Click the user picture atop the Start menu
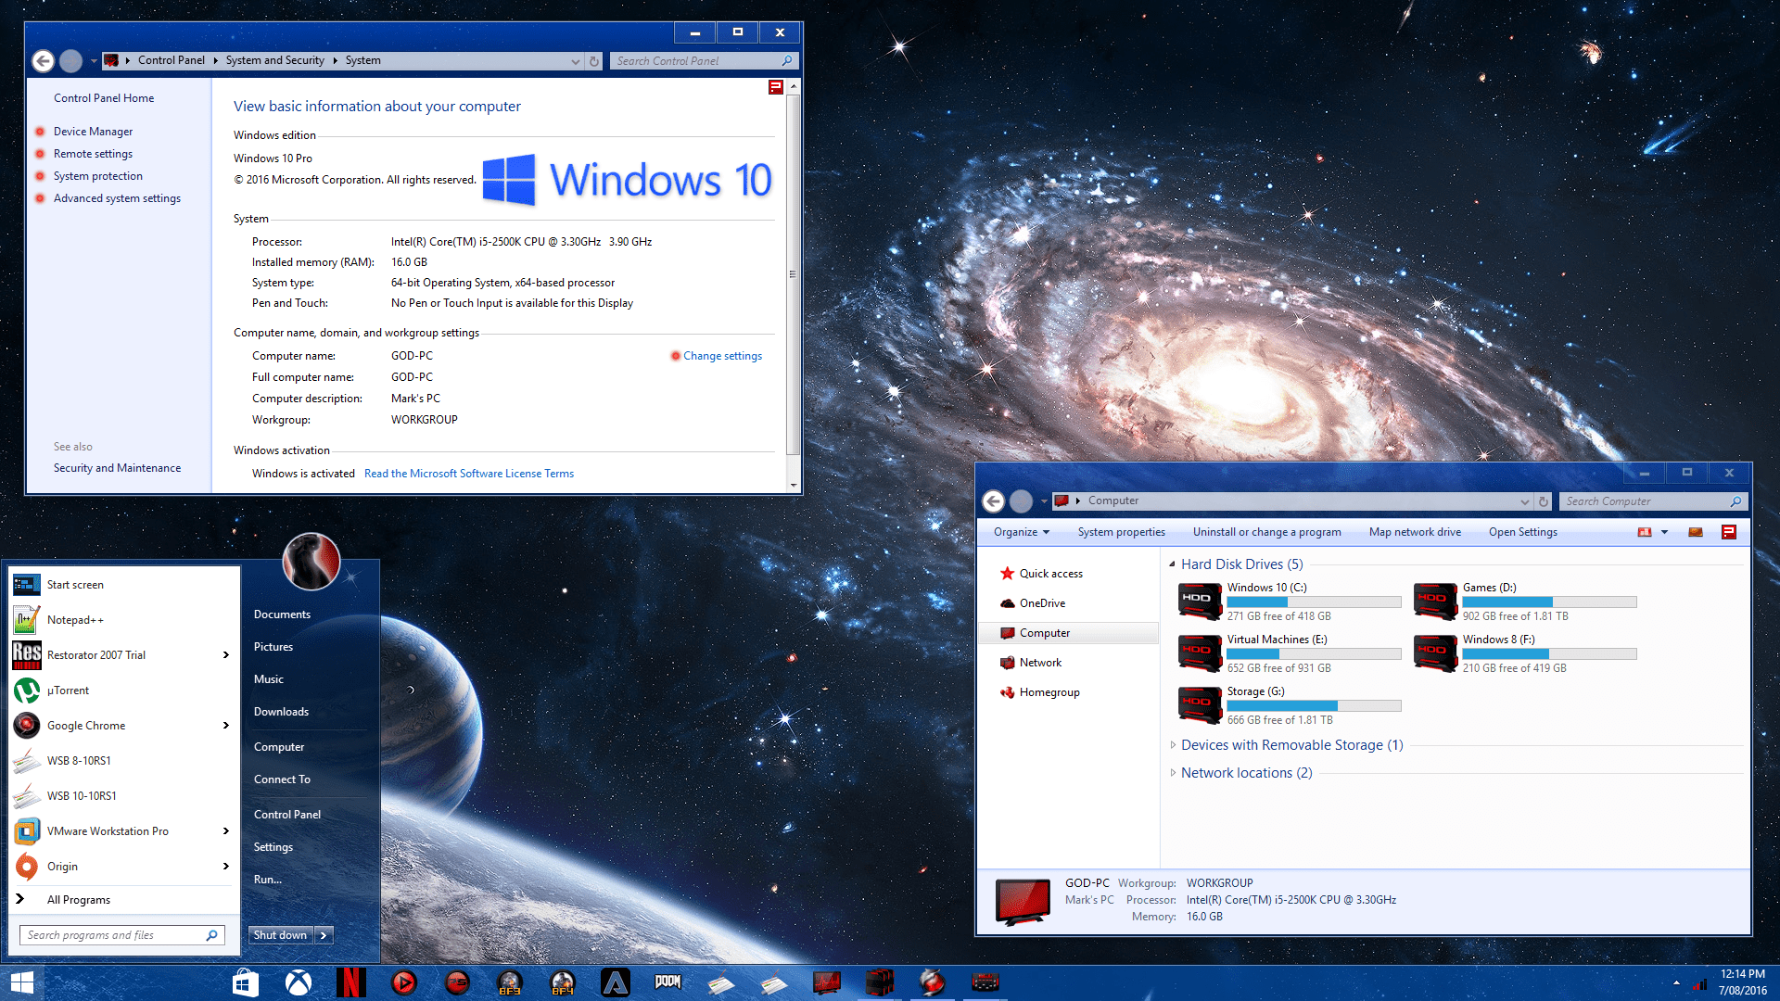1780x1001 pixels. coord(311,562)
